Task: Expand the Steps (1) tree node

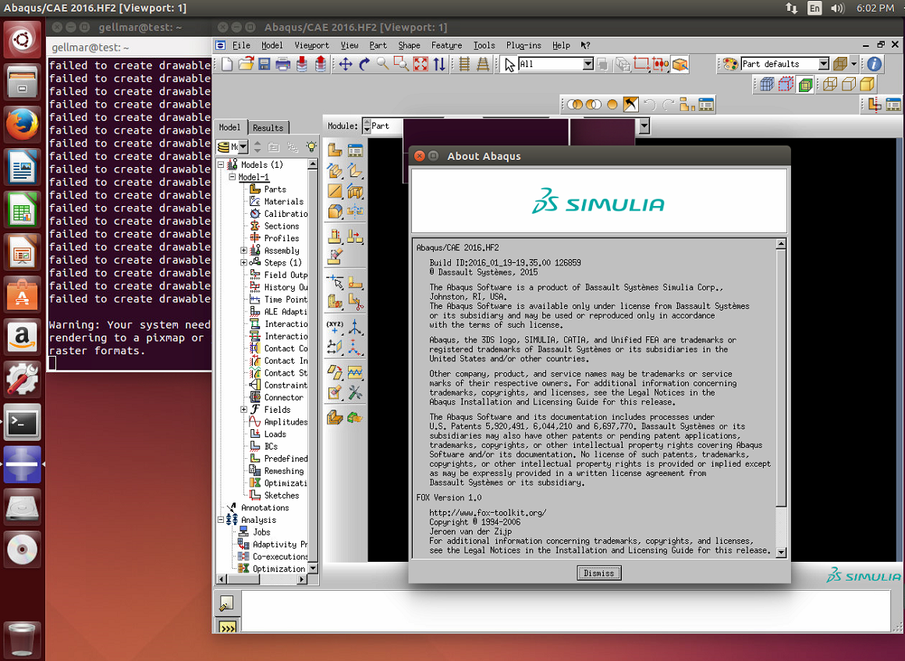Action: pos(243,263)
